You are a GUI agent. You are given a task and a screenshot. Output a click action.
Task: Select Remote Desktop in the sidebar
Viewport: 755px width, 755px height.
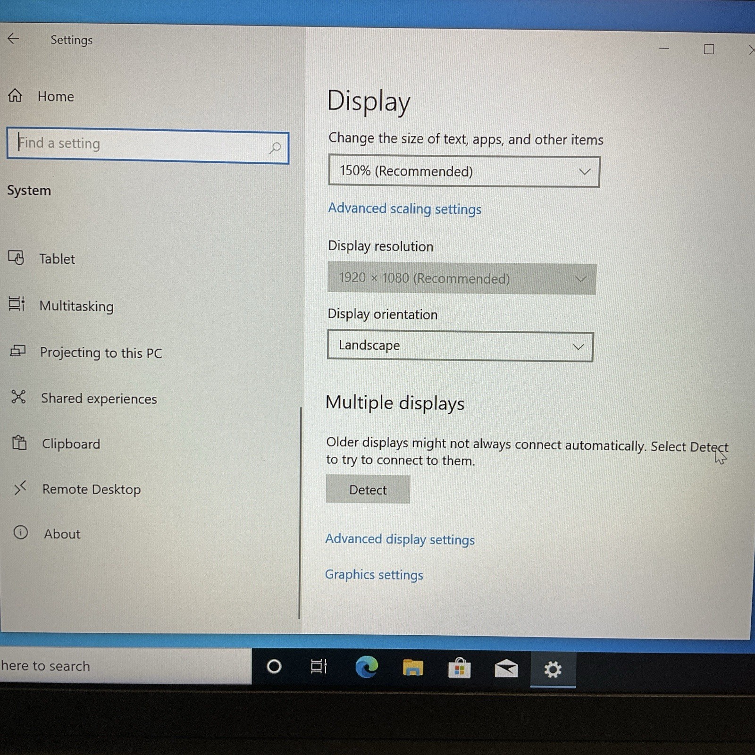92,489
